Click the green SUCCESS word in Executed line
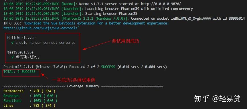The image size is (247, 109). [108, 67]
